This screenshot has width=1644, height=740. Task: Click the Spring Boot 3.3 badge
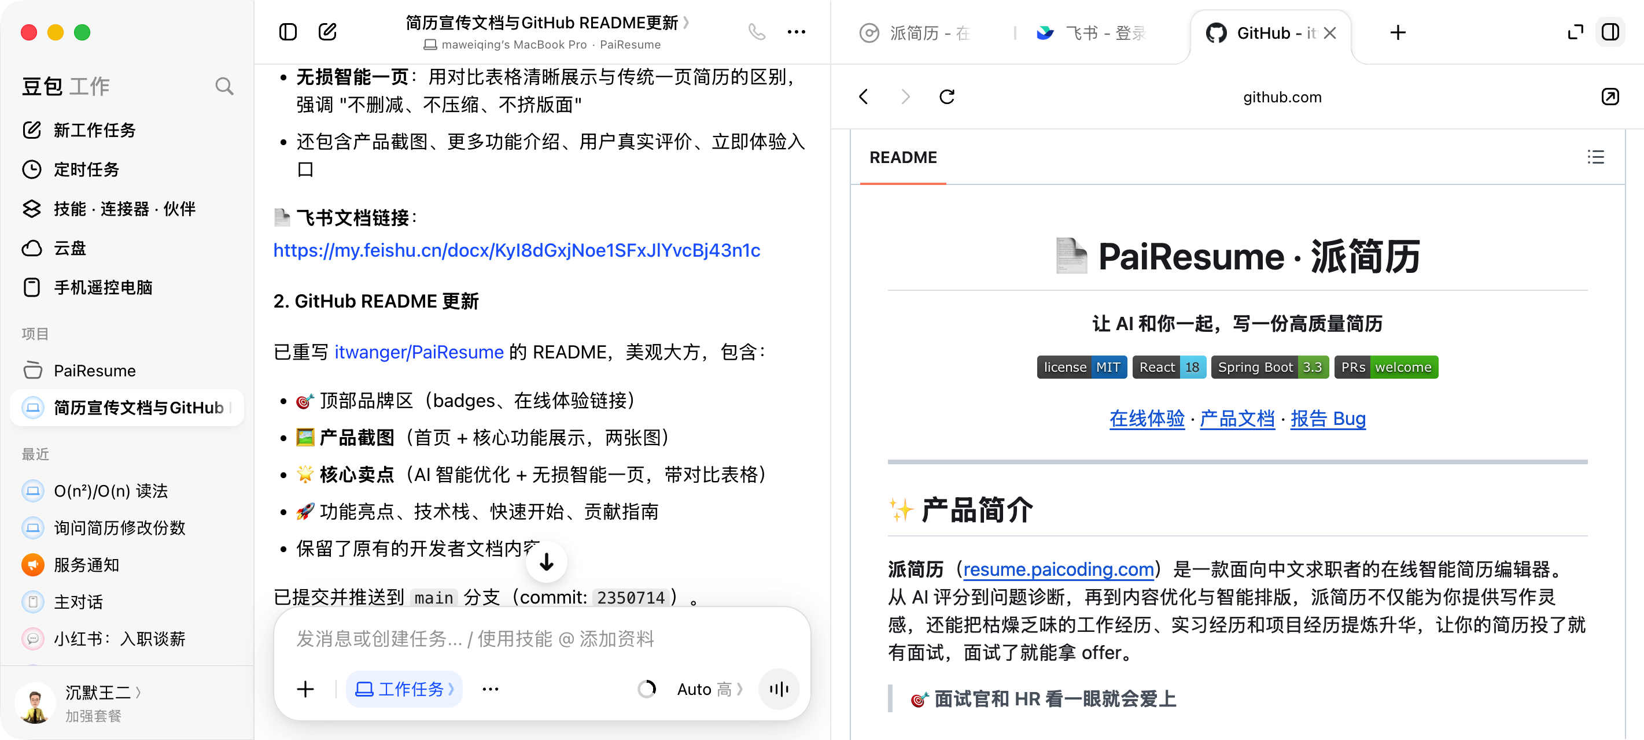click(x=1269, y=368)
